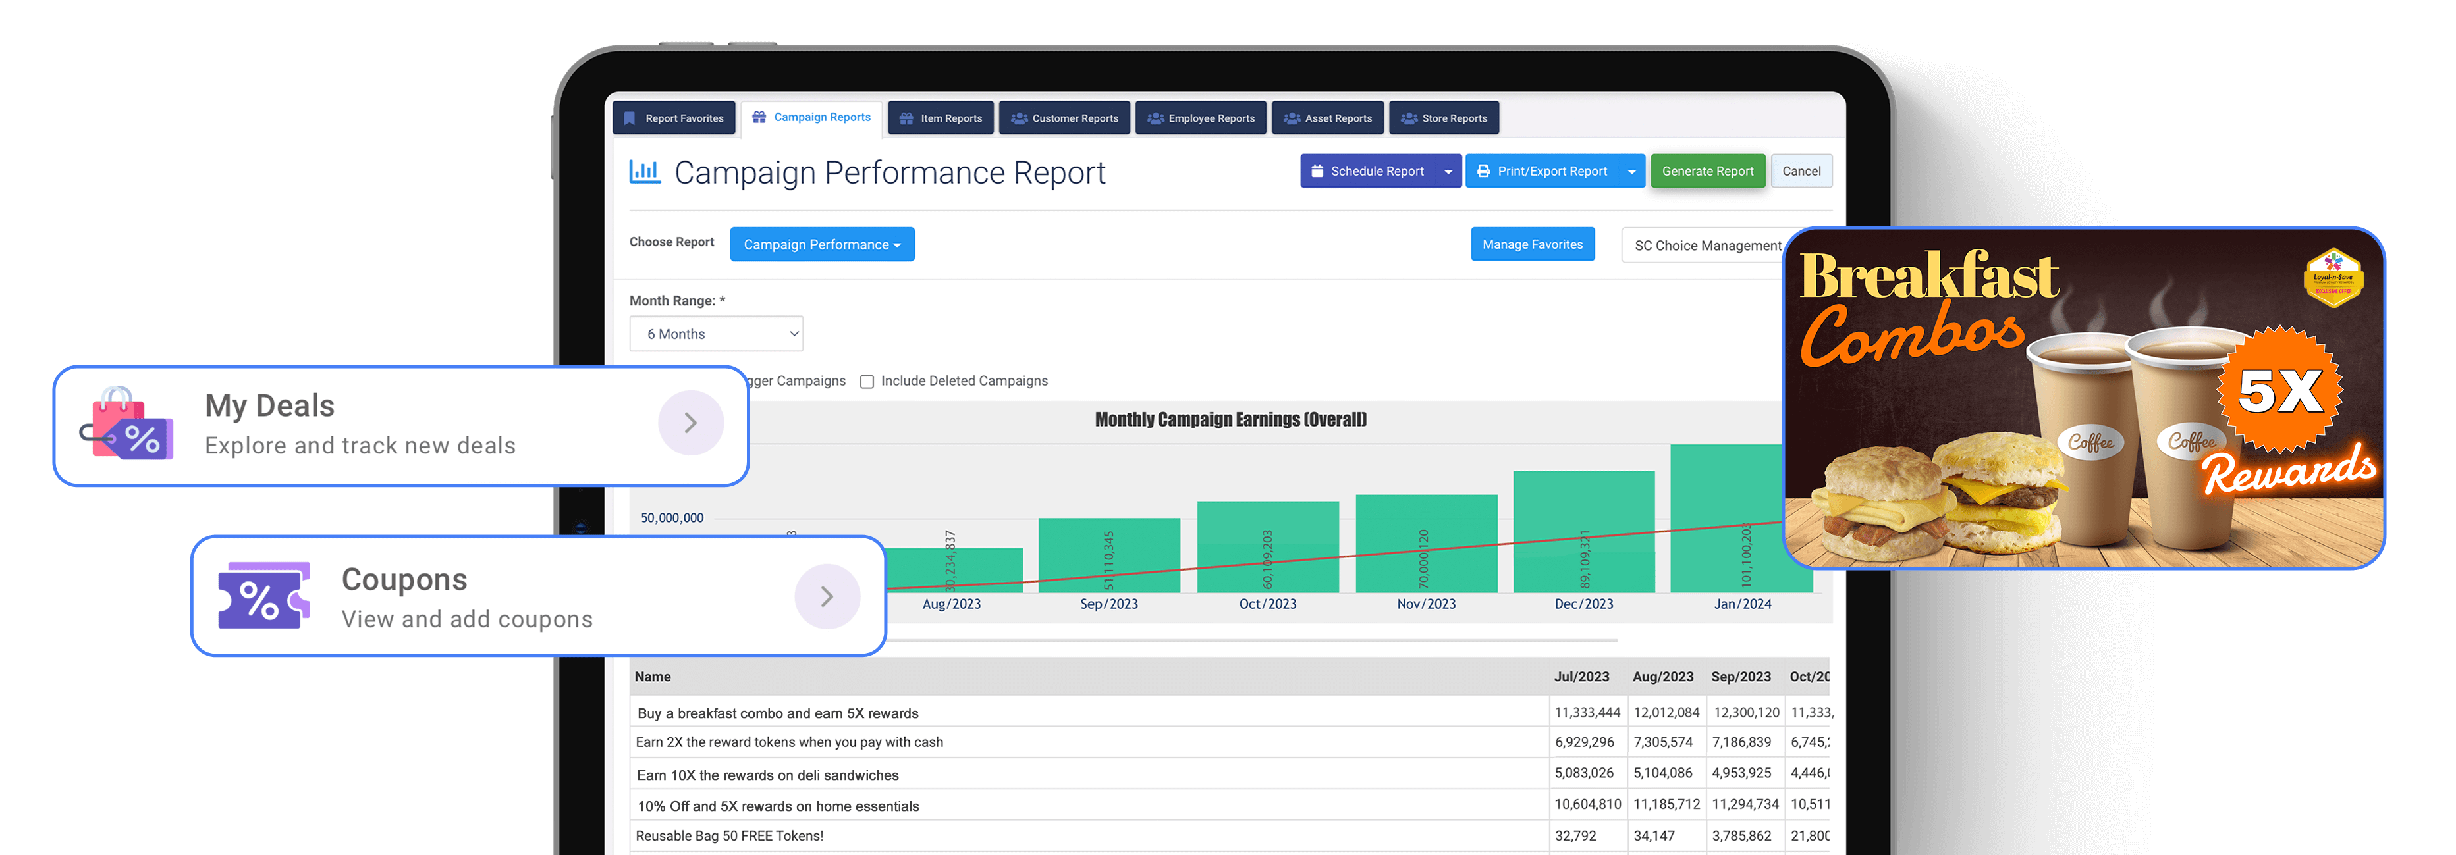Click the Schedule Report button
Image resolution: width=2456 pixels, height=855 pixels.
tap(1368, 172)
